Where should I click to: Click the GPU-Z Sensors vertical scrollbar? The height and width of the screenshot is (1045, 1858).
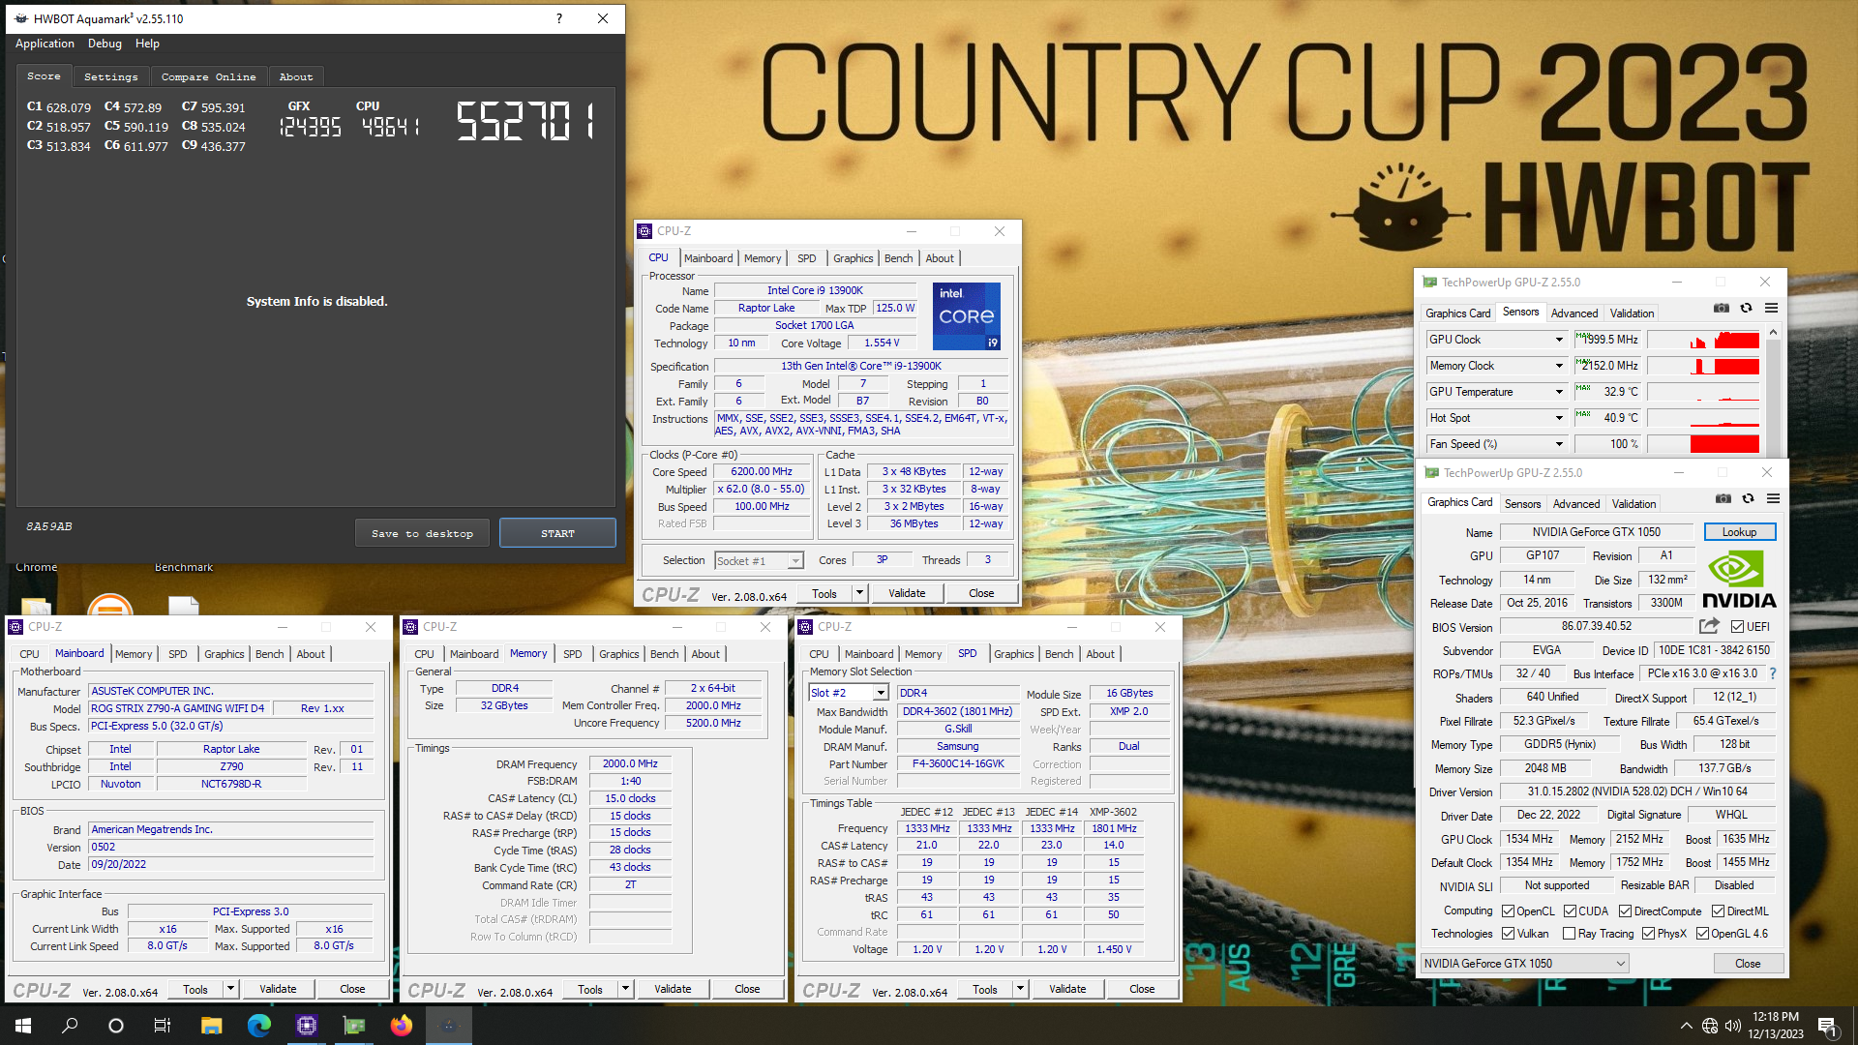(x=1773, y=392)
